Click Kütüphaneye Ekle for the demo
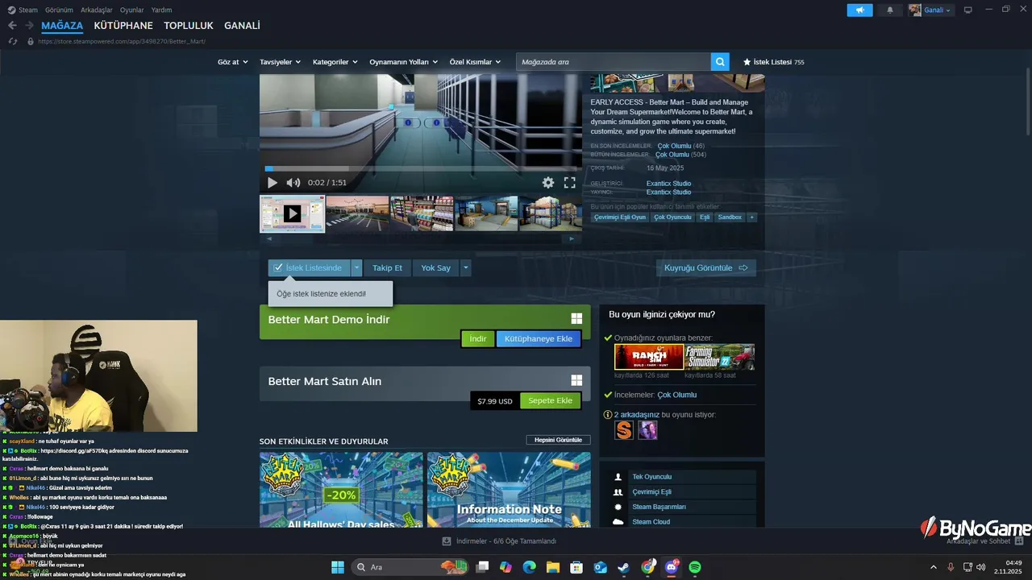 point(539,339)
